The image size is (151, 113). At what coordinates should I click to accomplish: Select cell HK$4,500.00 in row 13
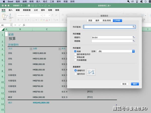click(x=39, y=97)
